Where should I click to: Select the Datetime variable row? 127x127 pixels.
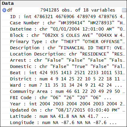[x=63, y=29]
